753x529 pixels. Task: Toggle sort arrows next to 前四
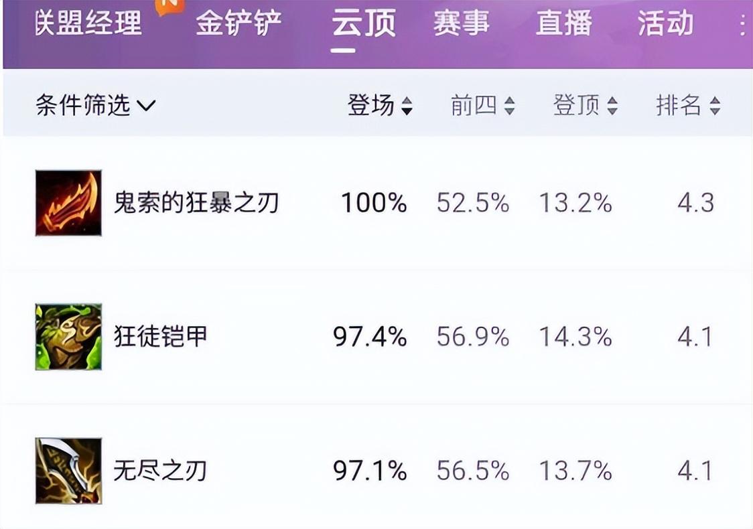[x=509, y=106]
